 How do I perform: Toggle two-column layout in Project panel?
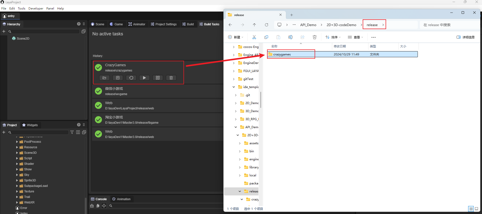78,132
